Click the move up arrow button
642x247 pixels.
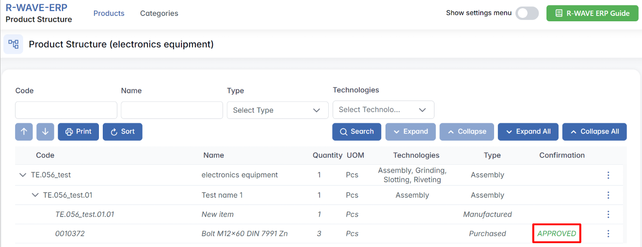[x=24, y=131]
